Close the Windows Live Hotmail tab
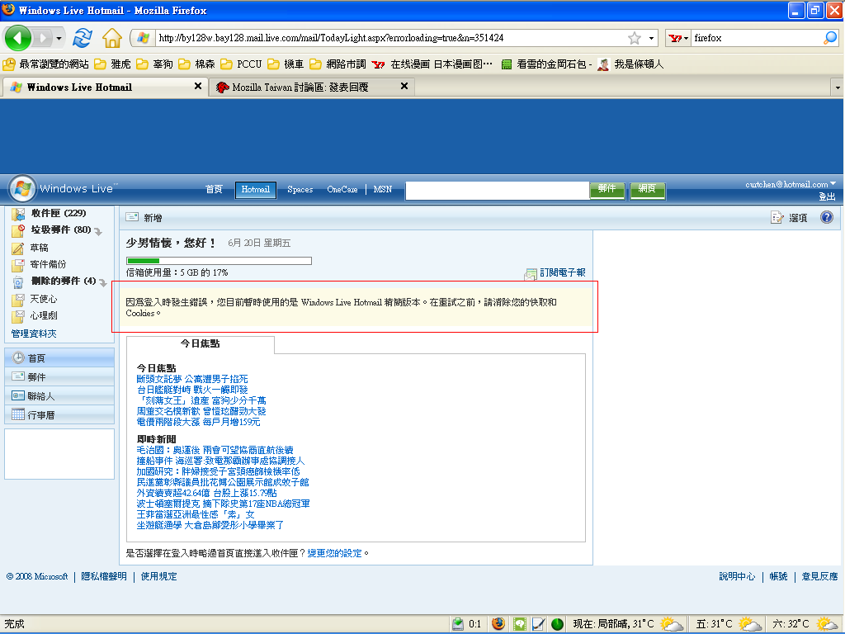This screenshot has height=634, width=845. point(198,86)
